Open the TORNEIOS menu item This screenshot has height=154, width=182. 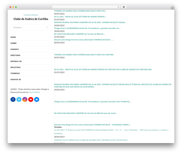click(15, 73)
